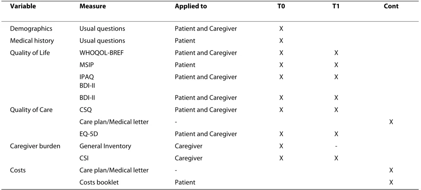Click the CSI measure cell
The height and width of the screenshot is (190, 421).
click(x=84, y=158)
